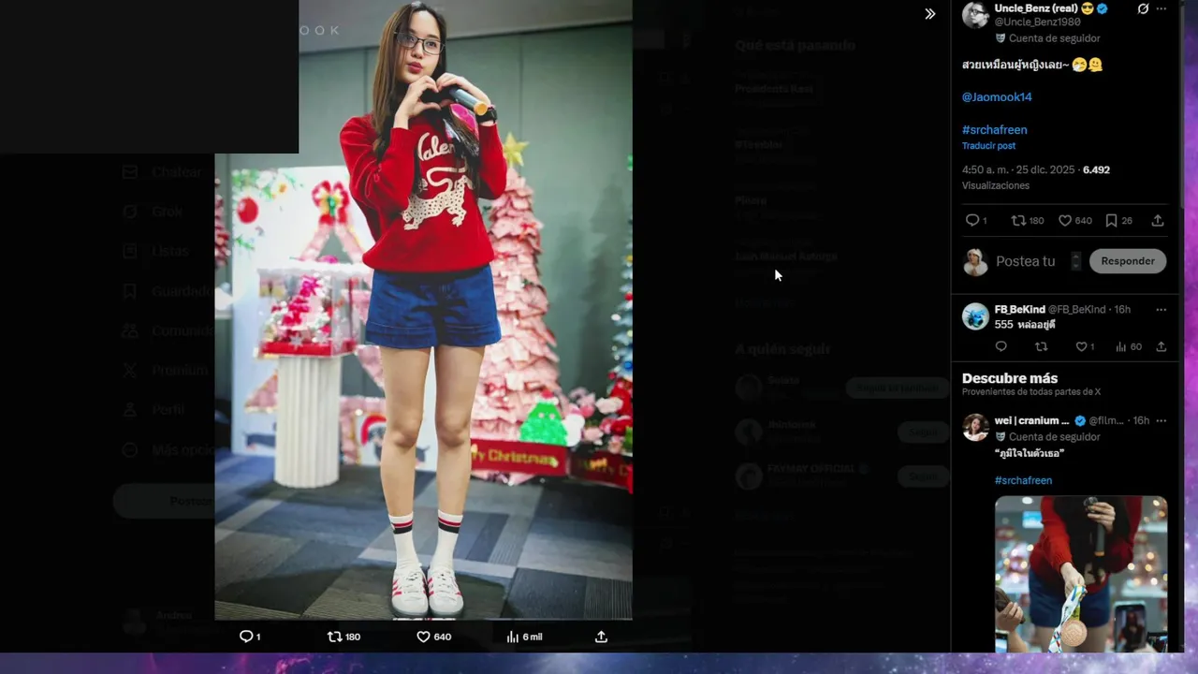Image resolution: width=1198 pixels, height=674 pixels.
Task: Click the Descubre más heading
Action: click(1010, 378)
